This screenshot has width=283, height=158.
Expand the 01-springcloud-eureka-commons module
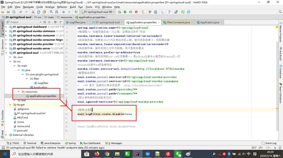(6, 31)
